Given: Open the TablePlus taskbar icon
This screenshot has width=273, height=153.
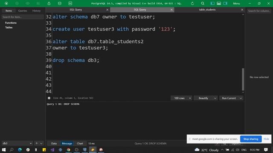Looking at the screenshot, I should pyautogui.click(x=93, y=150).
